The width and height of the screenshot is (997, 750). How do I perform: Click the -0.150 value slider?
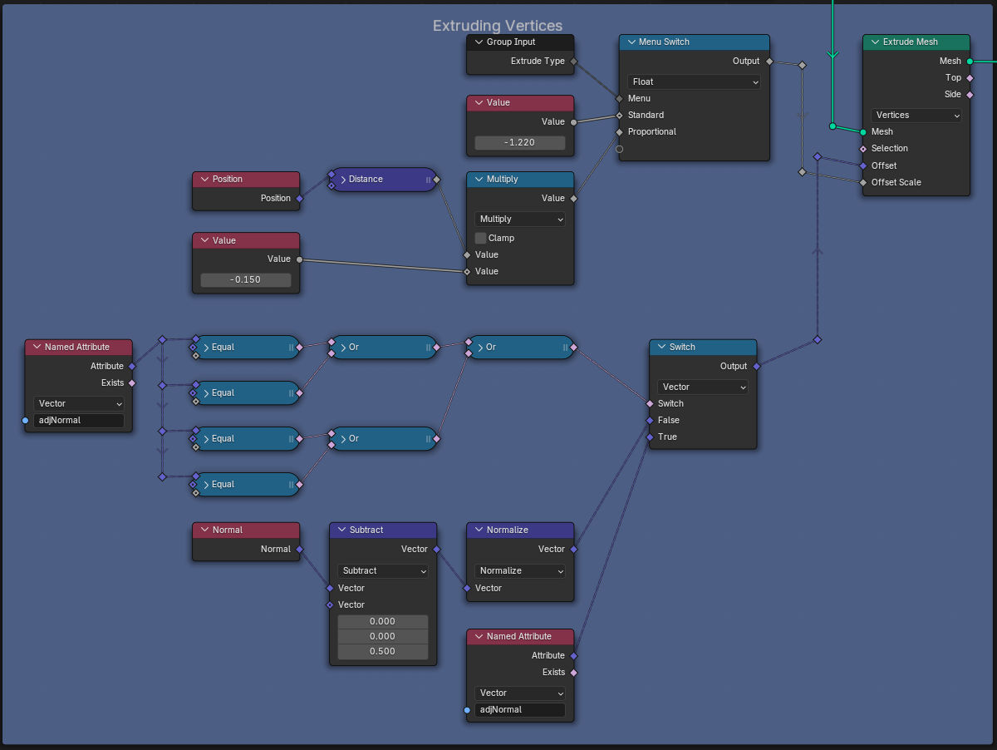pyautogui.click(x=245, y=279)
